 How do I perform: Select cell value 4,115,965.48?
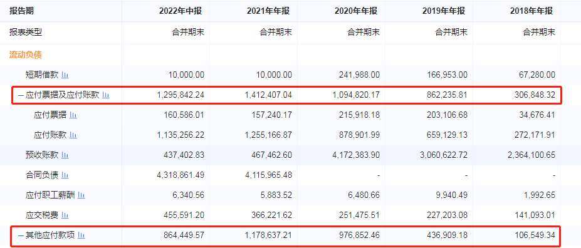(x=268, y=175)
